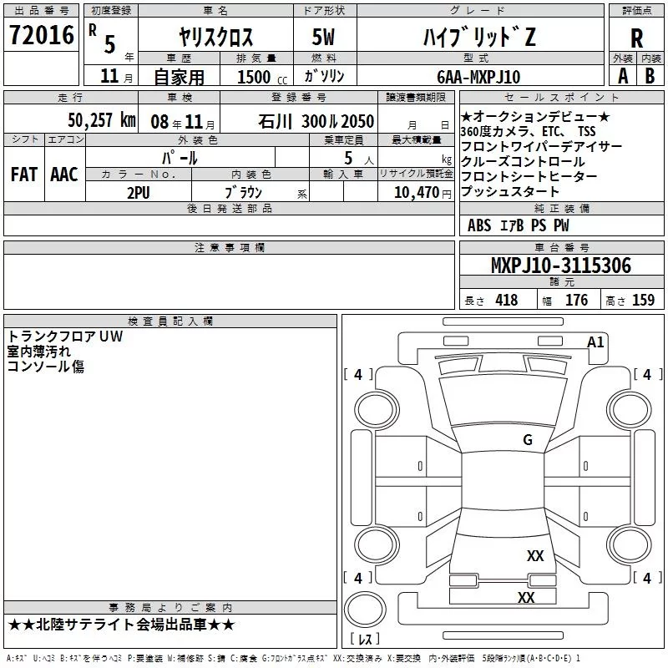Image resolution: width=668 pixels, height=668 pixels.
Task: Select fuel type ガソリン
Action: pos(324,76)
